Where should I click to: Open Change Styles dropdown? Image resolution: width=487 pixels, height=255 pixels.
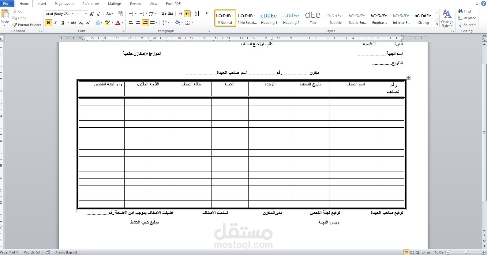[447, 18]
